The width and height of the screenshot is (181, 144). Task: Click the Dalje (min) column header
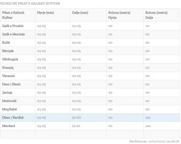(80, 13)
